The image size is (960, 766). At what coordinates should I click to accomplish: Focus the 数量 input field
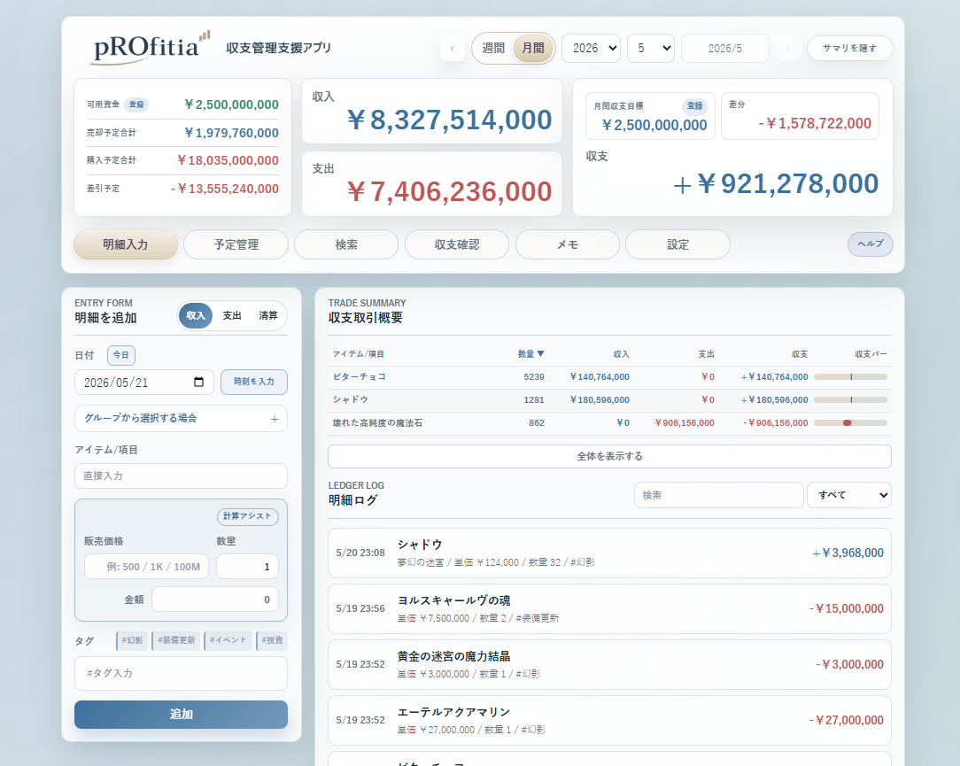[x=247, y=567]
